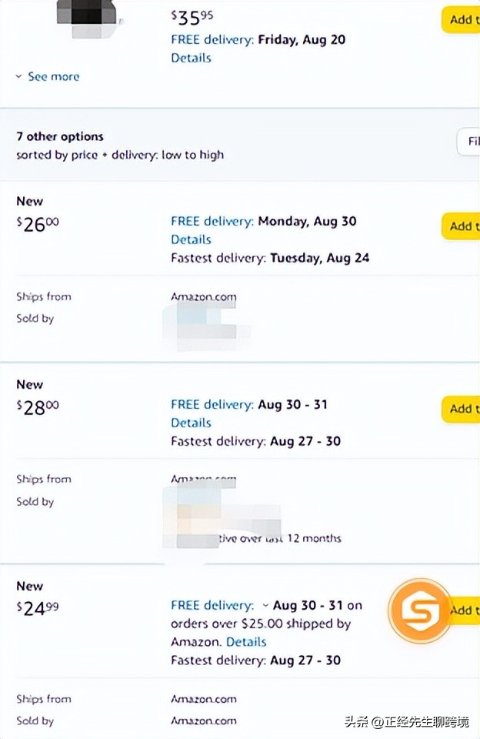Click FREE delivery text in the $26.00 offer
This screenshot has height=739, width=480.
click(212, 221)
